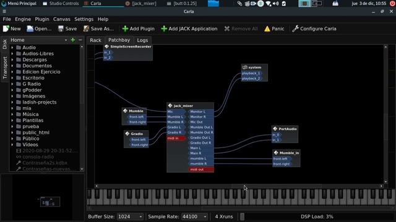Open the Disk side tab
This screenshot has height=222, width=396.
point(4,44)
